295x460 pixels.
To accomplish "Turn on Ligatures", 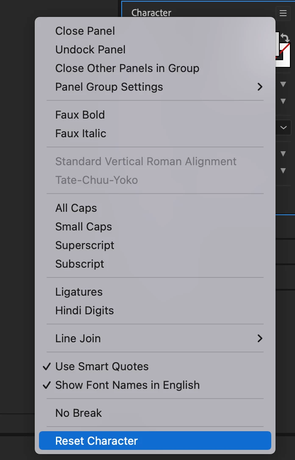I will pyautogui.click(x=79, y=292).
